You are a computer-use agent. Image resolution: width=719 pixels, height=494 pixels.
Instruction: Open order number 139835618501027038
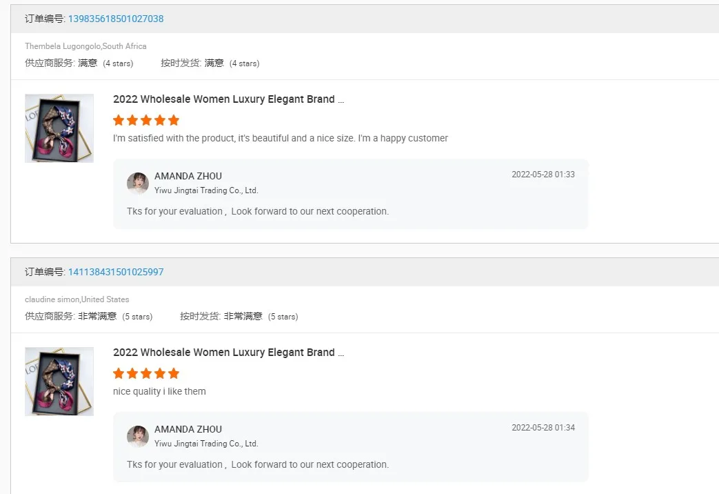[x=116, y=19]
